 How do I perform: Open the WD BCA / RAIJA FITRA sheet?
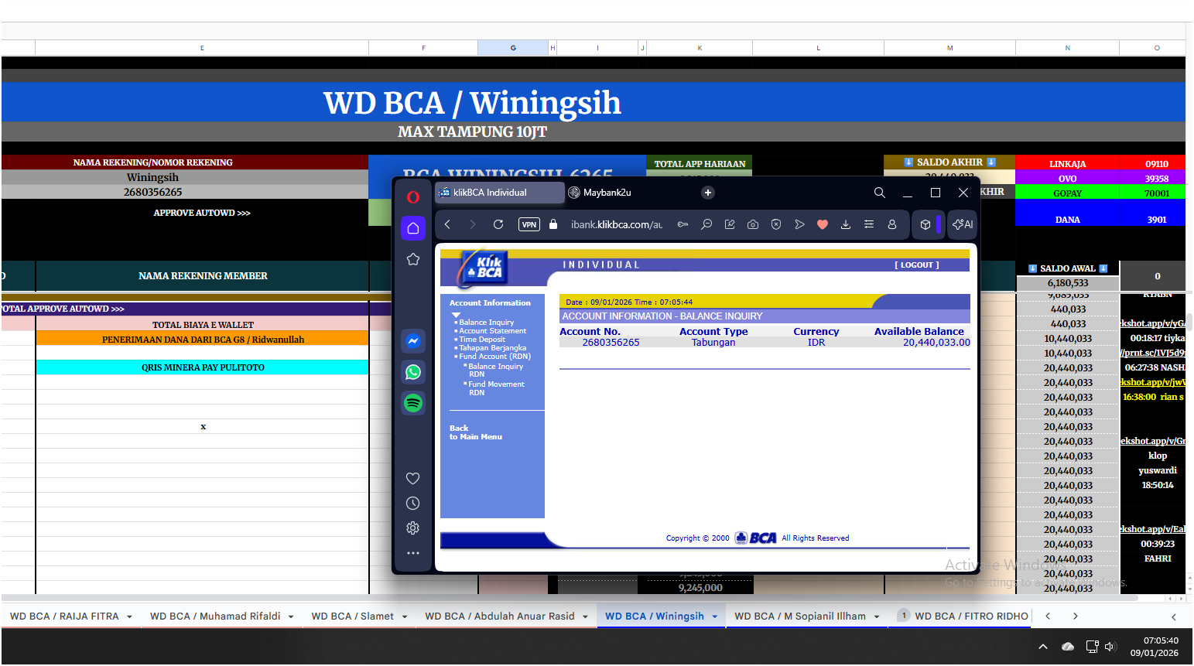64,616
